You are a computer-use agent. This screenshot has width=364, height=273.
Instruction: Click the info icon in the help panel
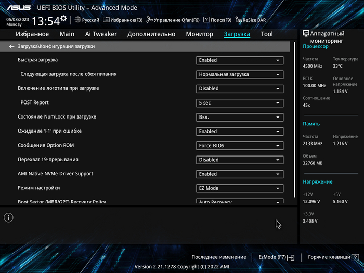[x=8, y=217]
